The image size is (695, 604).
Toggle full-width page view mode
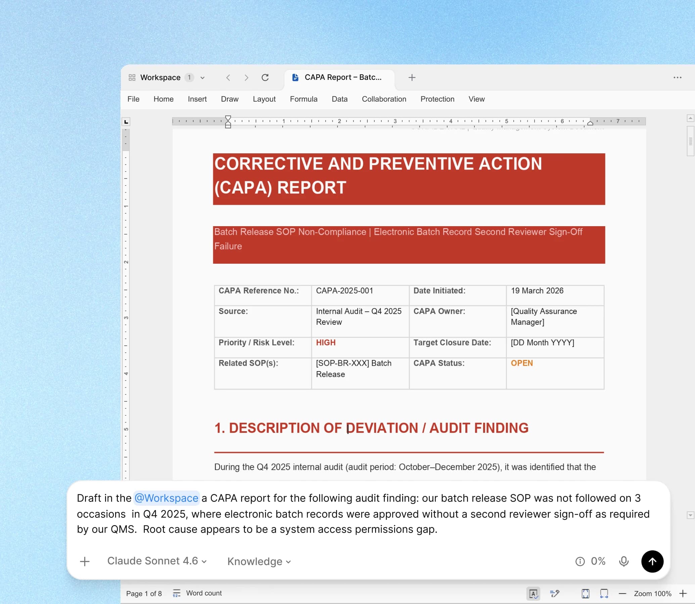[604, 593]
